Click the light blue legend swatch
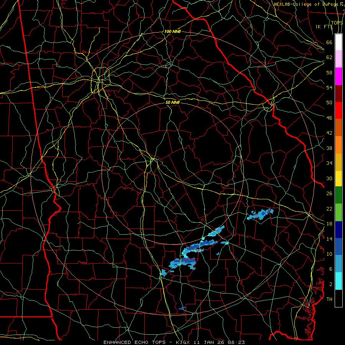 click(x=338, y=264)
